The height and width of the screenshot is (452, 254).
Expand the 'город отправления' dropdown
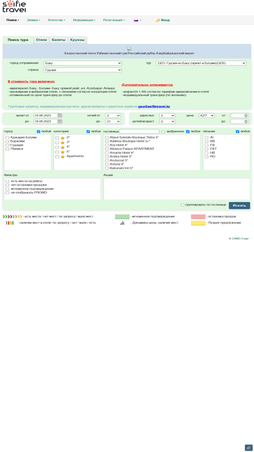83,63
